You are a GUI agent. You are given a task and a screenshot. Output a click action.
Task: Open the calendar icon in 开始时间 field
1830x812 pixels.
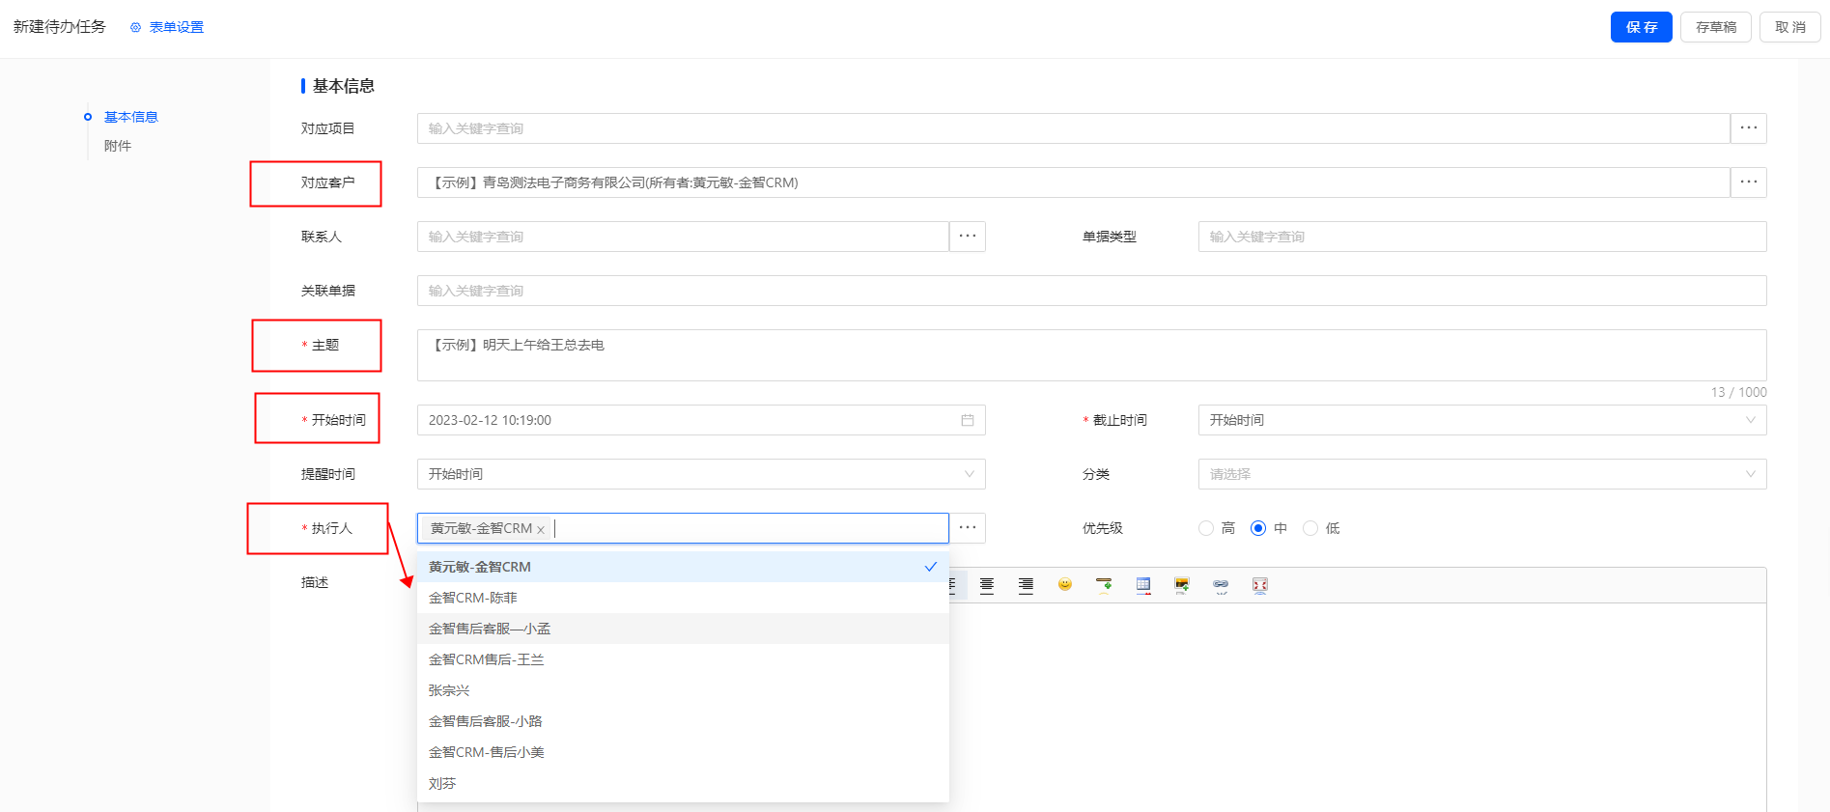(968, 420)
